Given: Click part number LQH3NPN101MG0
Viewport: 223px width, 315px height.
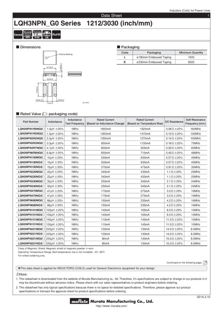Looking at the screenshot, I should coord(31,210).
